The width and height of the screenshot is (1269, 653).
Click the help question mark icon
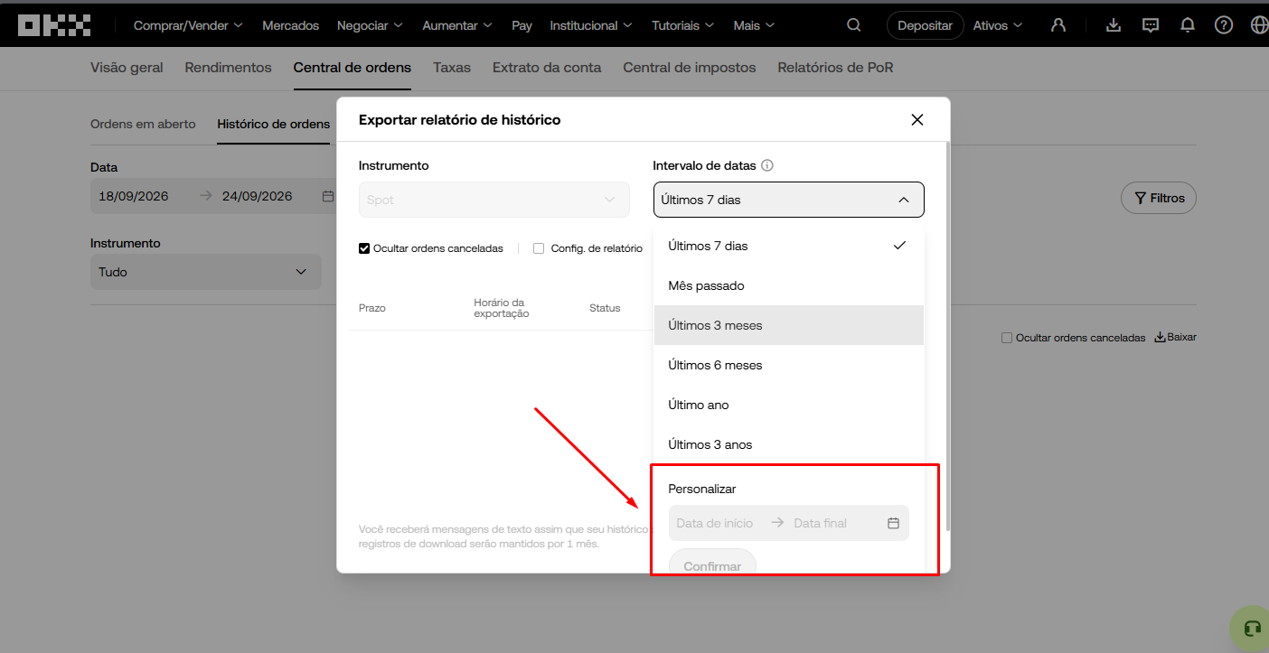(x=1224, y=25)
